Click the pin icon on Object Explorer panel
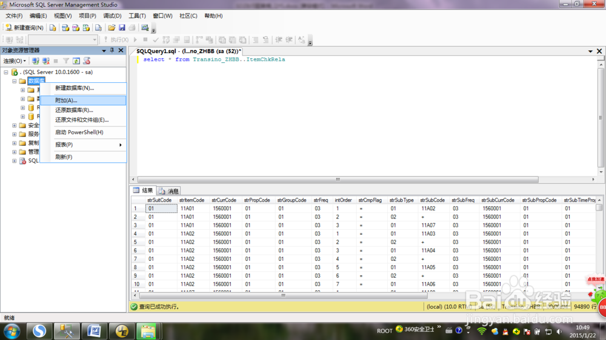606x340 pixels. [112, 50]
